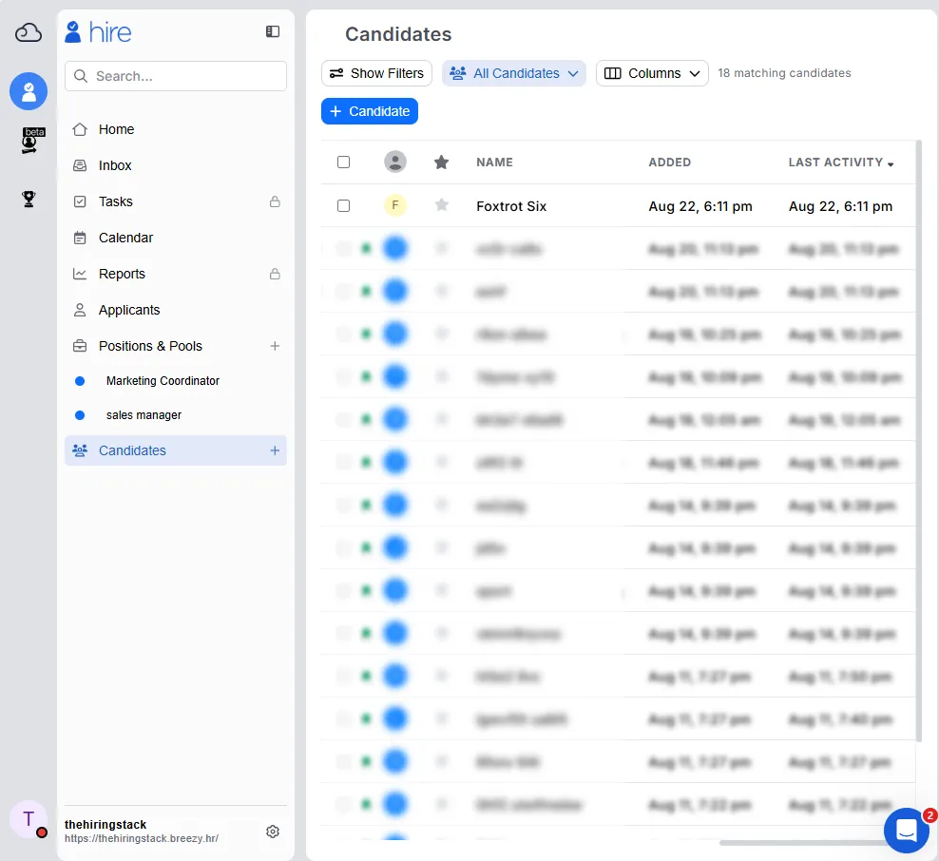
Task: Open sales manager position
Action: pyautogui.click(x=144, y=415)
